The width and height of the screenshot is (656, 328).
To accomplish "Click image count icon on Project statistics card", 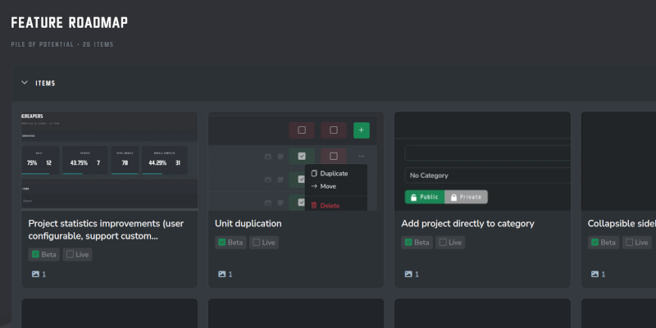I will (x=35, y=274).
